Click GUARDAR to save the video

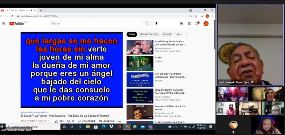point(107,121)
